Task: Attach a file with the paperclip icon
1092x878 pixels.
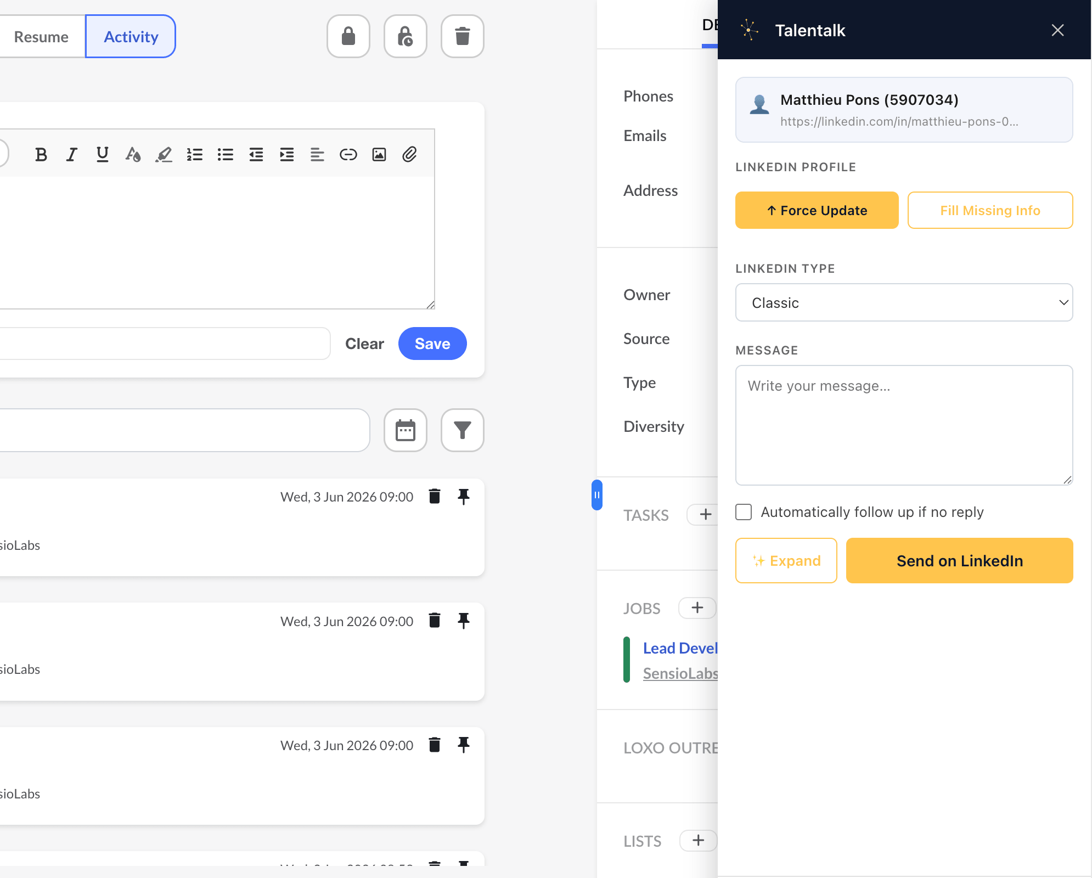Action: (410, 155)
